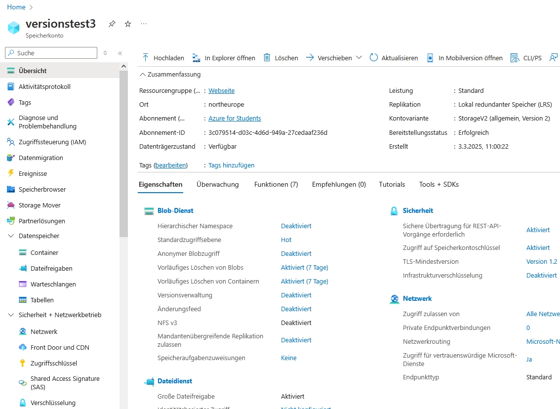Pin versionstest3 to dashboard with pin icon

(x=112, y=24)
